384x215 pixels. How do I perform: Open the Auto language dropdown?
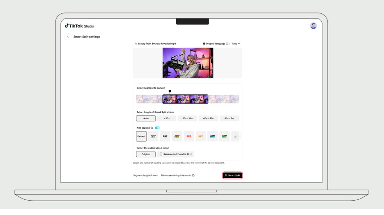(236, 44)
